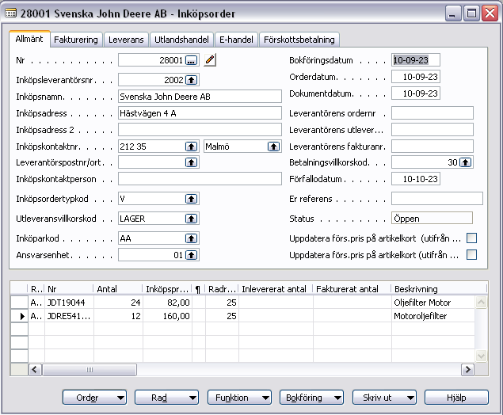
Task: Select Antal cell with value 12
Action: (x=118, y=316)
